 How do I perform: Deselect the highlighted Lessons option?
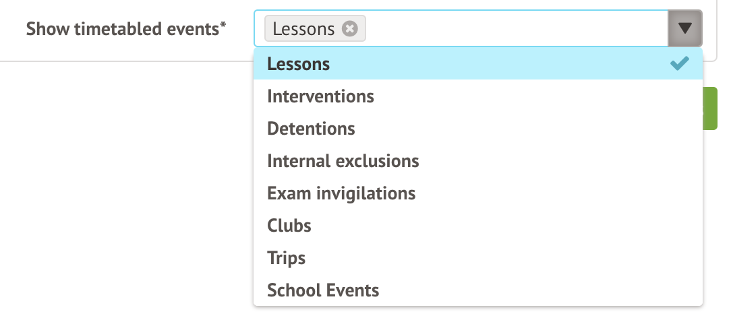point(299,64)
